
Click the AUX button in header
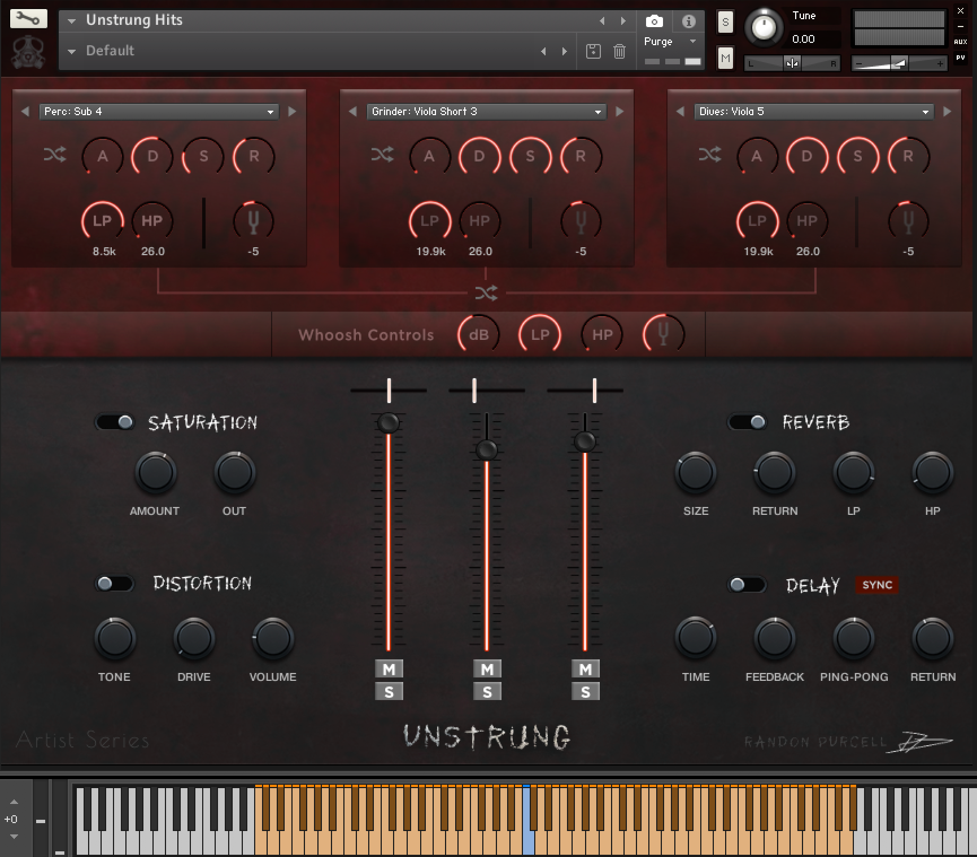961,42
